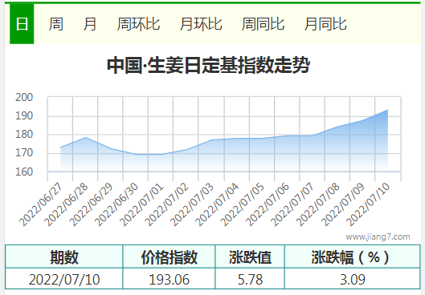Screen dimensions: 425x295
Task: Click the 2022/07/08 x-axis date label
Action: (x=317, y=204)
